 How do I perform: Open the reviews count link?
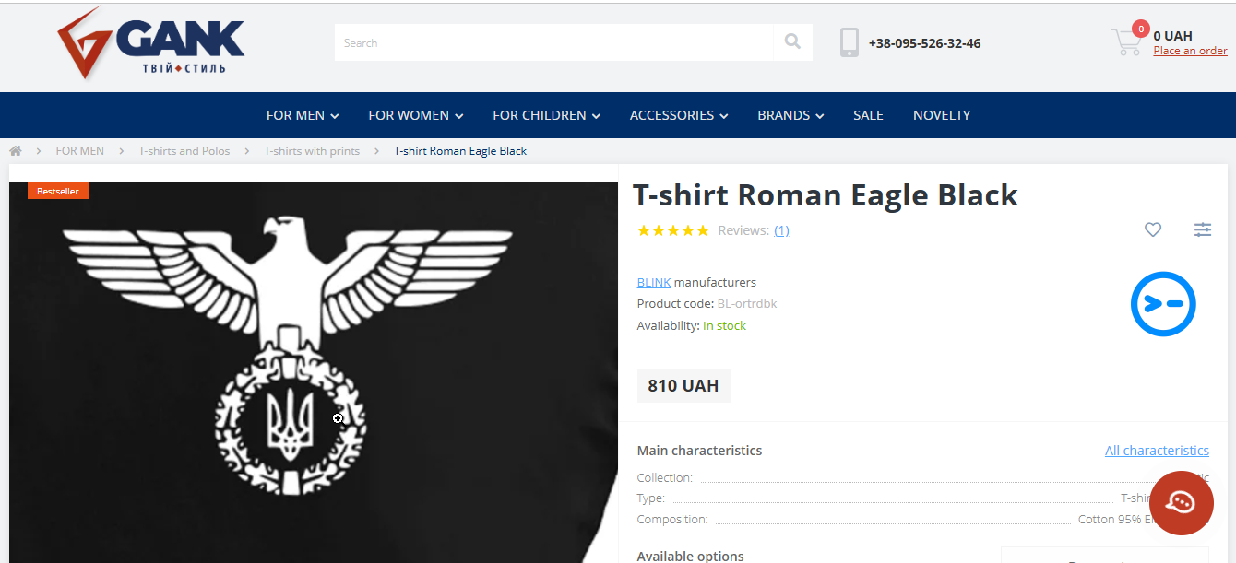[781, 230]
